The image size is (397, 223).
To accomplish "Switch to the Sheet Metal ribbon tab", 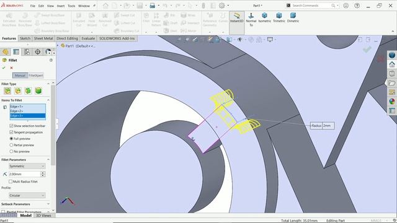I will [43, 38].
